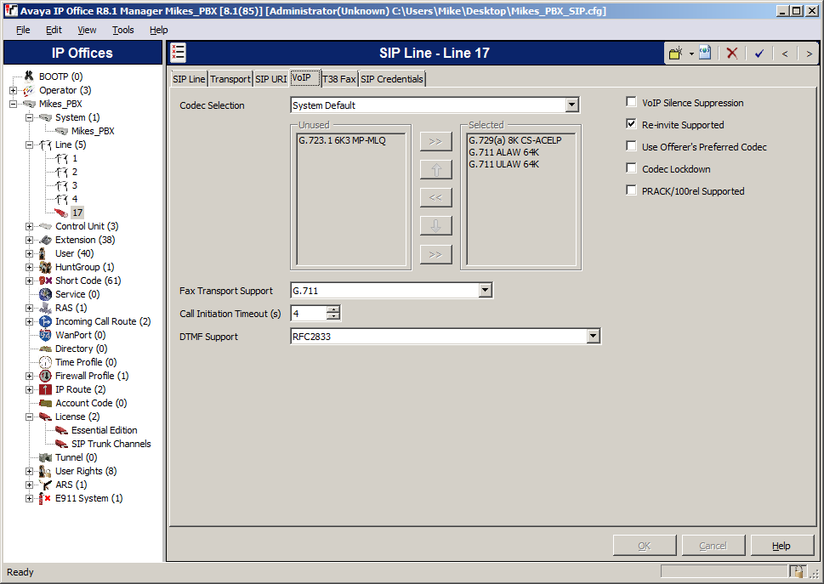The height and width of the screenshot is (584, 824).
Task: Select the Line 17 SIP line icon
Action: pyautogui.click(x=61, y=213)
